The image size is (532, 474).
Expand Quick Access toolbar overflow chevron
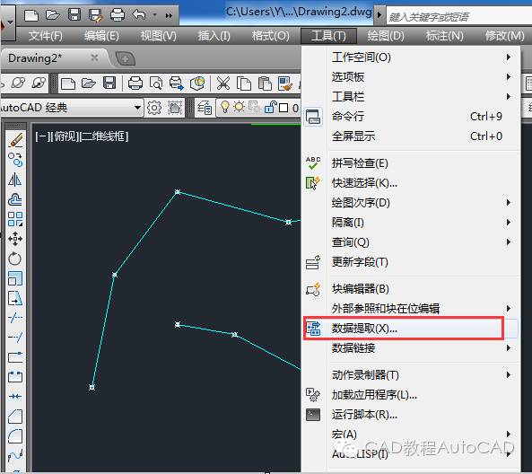point(169,15)
